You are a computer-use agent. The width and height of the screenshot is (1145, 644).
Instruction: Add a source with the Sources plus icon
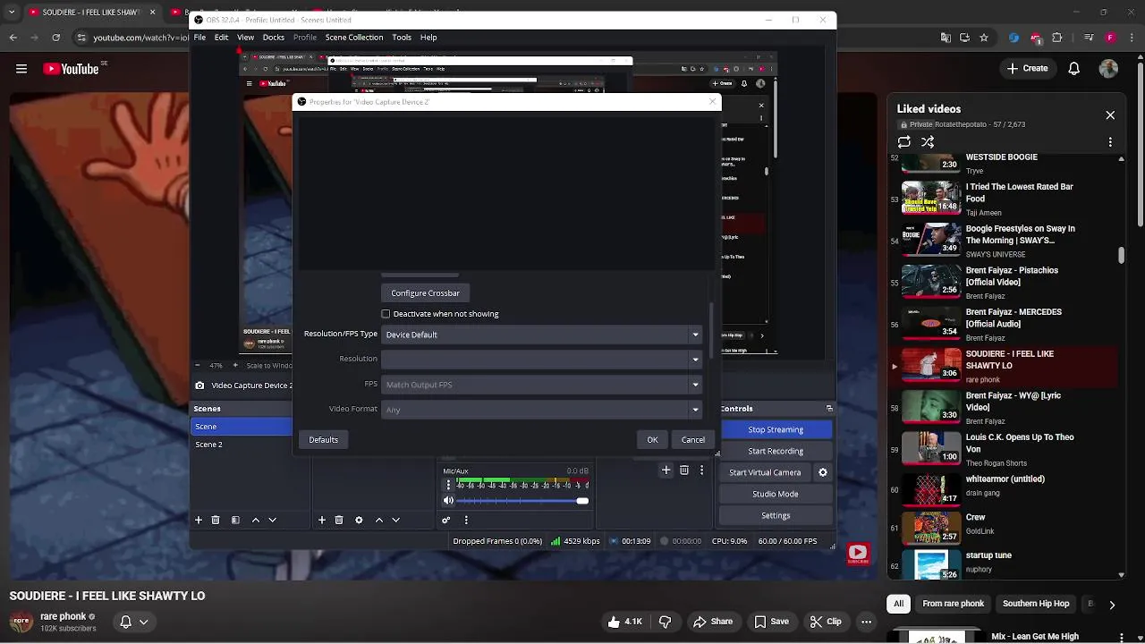pos(322,520)
